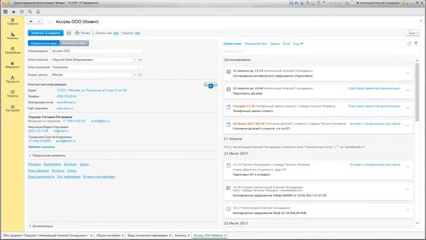Open Органайзер section in sidebar
This screenshot has width=426, height=240.
tap(13, 51)
